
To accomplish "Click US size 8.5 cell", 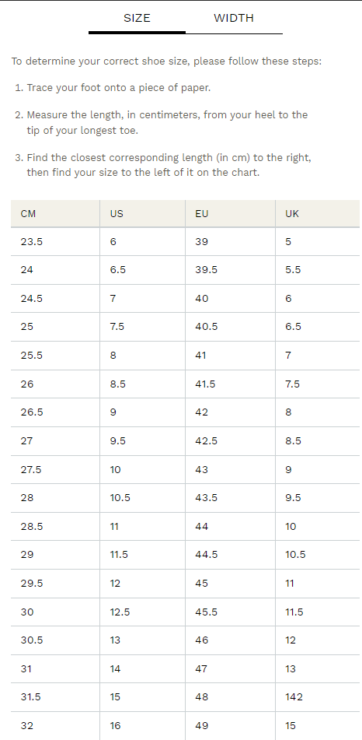I will pyautogui.click(x=142, y=384).
